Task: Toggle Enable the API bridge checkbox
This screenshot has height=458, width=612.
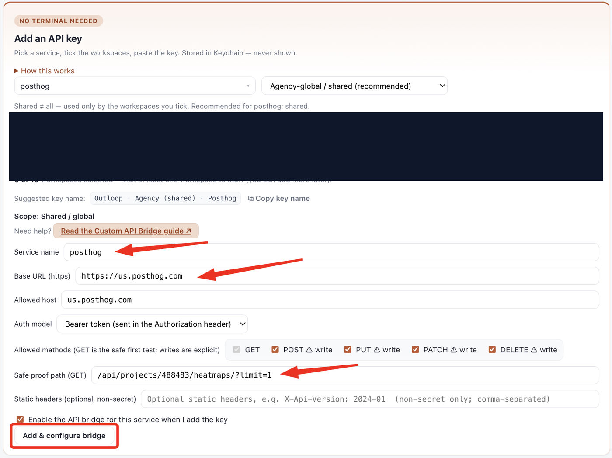Action: point(20,419)
